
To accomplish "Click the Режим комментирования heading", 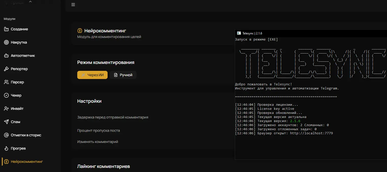I will click(106, 62).
